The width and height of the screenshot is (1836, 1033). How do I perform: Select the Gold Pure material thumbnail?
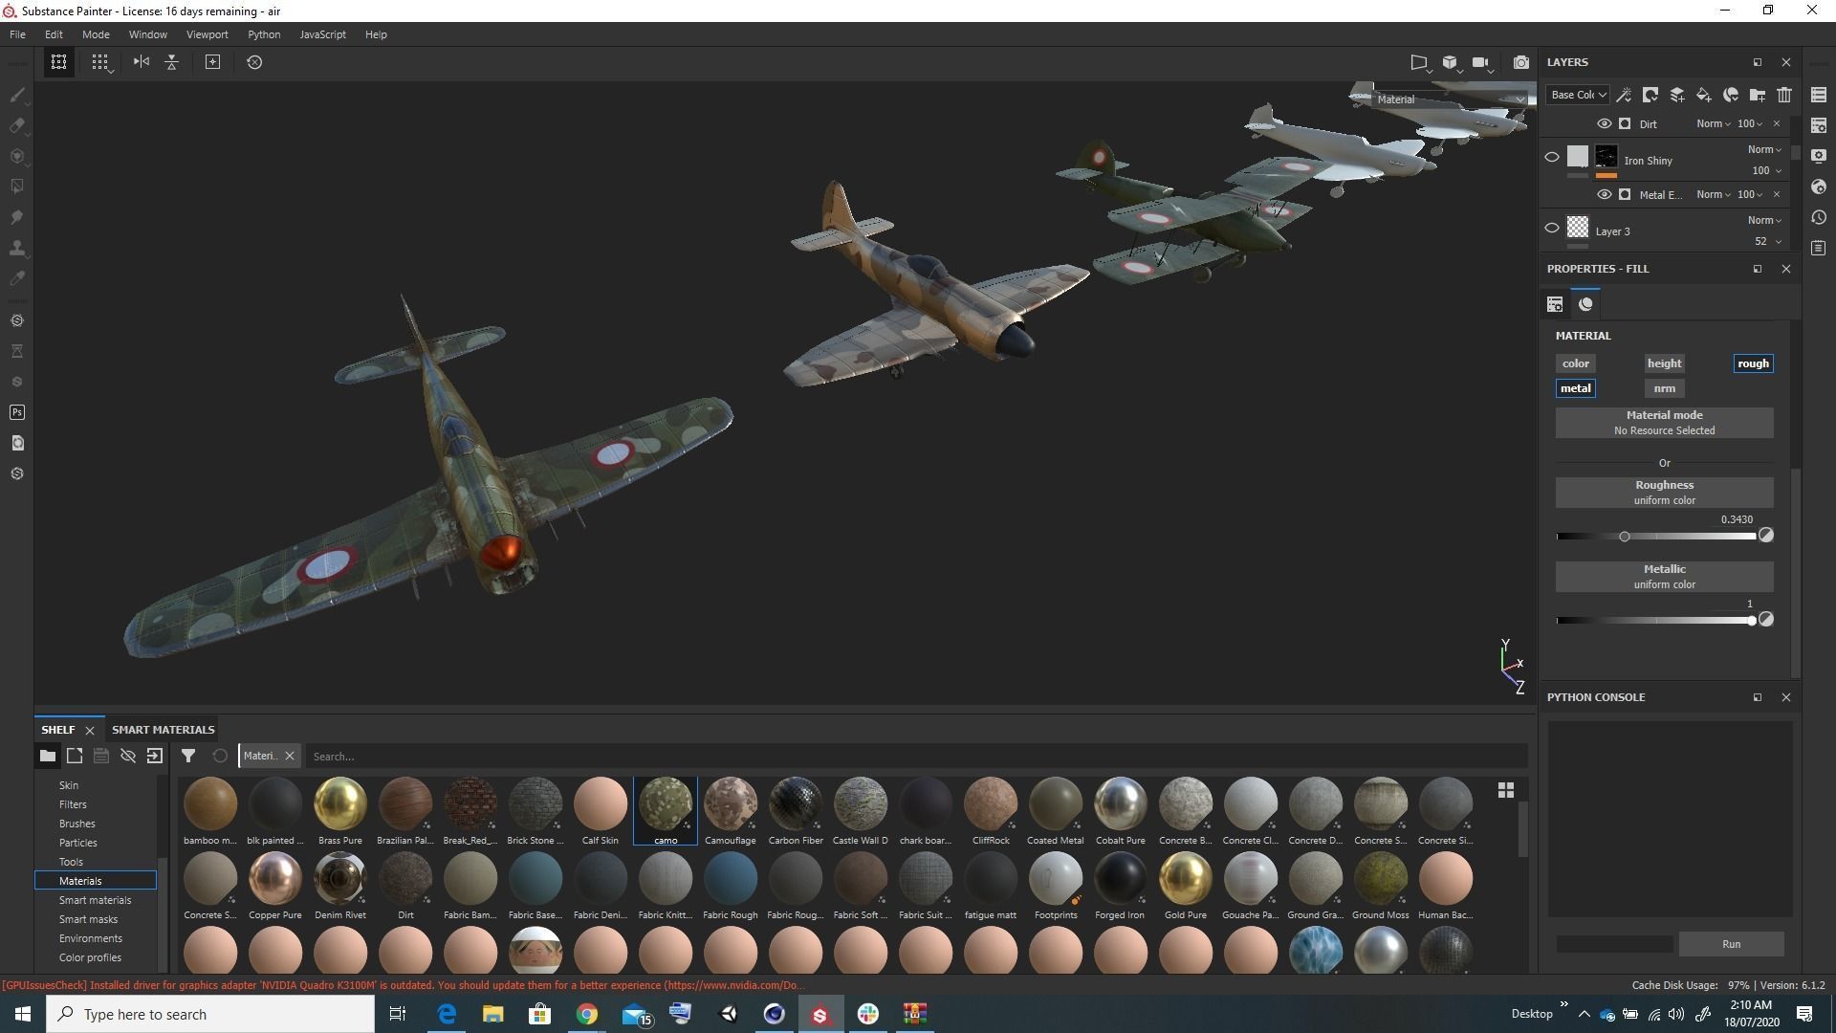tap(1185, 878)
